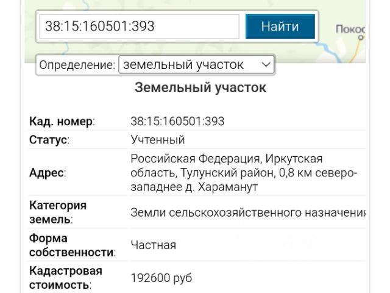390x293 pixels.
Task: Open the Определение type dropdown
Action: tap(196, 65)
